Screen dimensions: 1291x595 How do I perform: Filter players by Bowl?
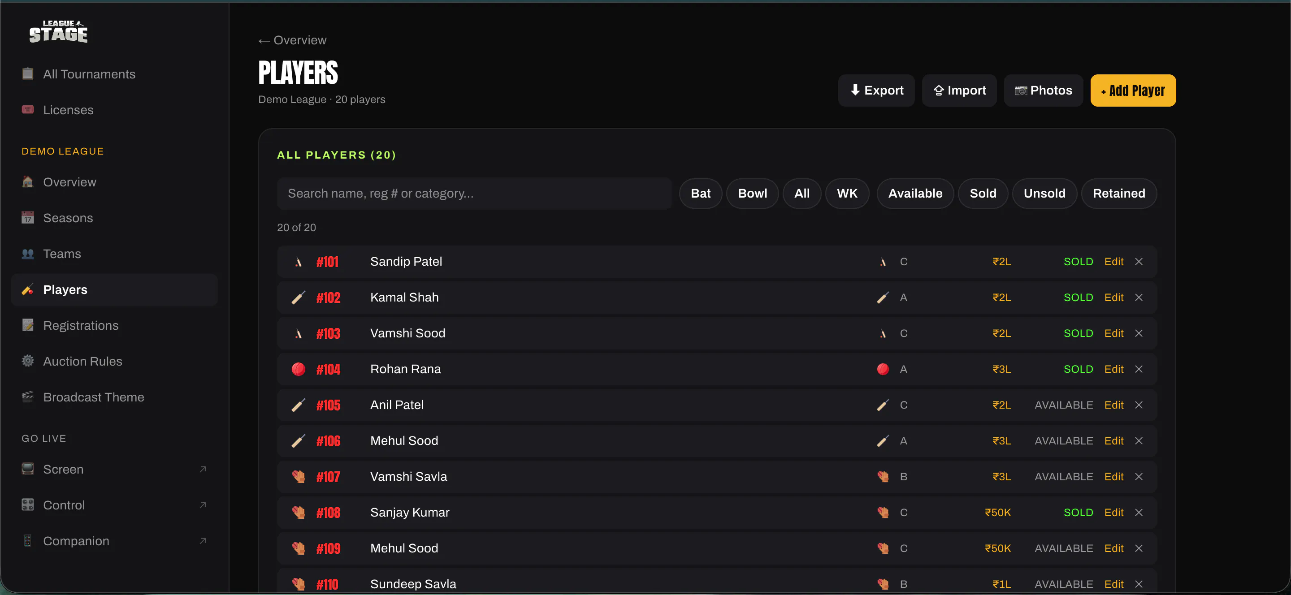[752, 193]
